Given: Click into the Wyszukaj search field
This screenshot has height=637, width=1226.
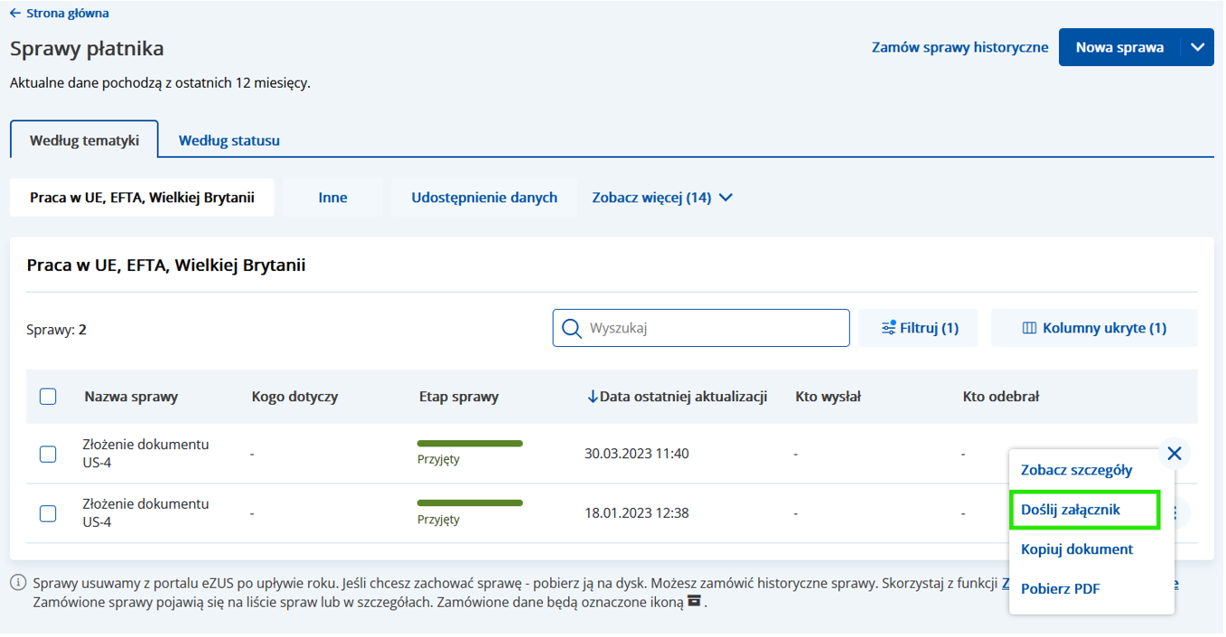Looking at the screenshot, I should [x=714, y=328].
